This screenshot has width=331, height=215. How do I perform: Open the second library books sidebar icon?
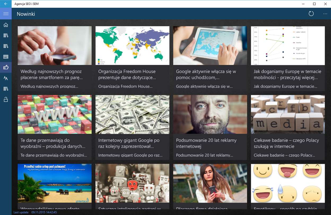click(6, 46)
